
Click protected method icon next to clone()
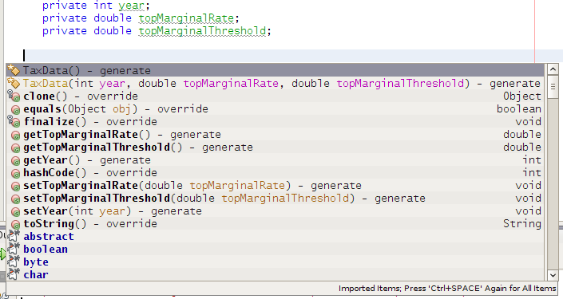click(14, 96)
